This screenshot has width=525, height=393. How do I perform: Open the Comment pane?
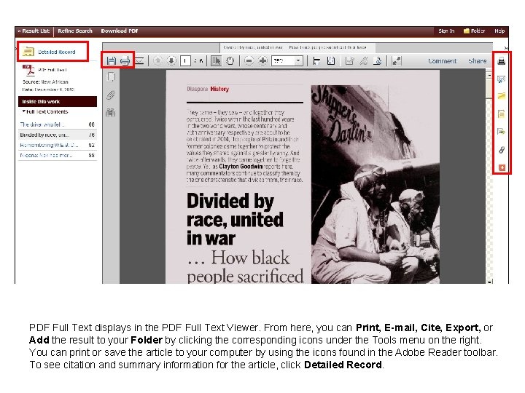pyautogui.click(x=442, y=61)
